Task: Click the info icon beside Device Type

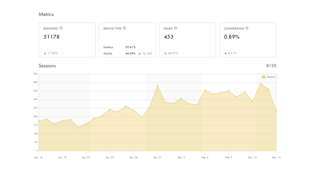Action: click(x=124, y=28)
